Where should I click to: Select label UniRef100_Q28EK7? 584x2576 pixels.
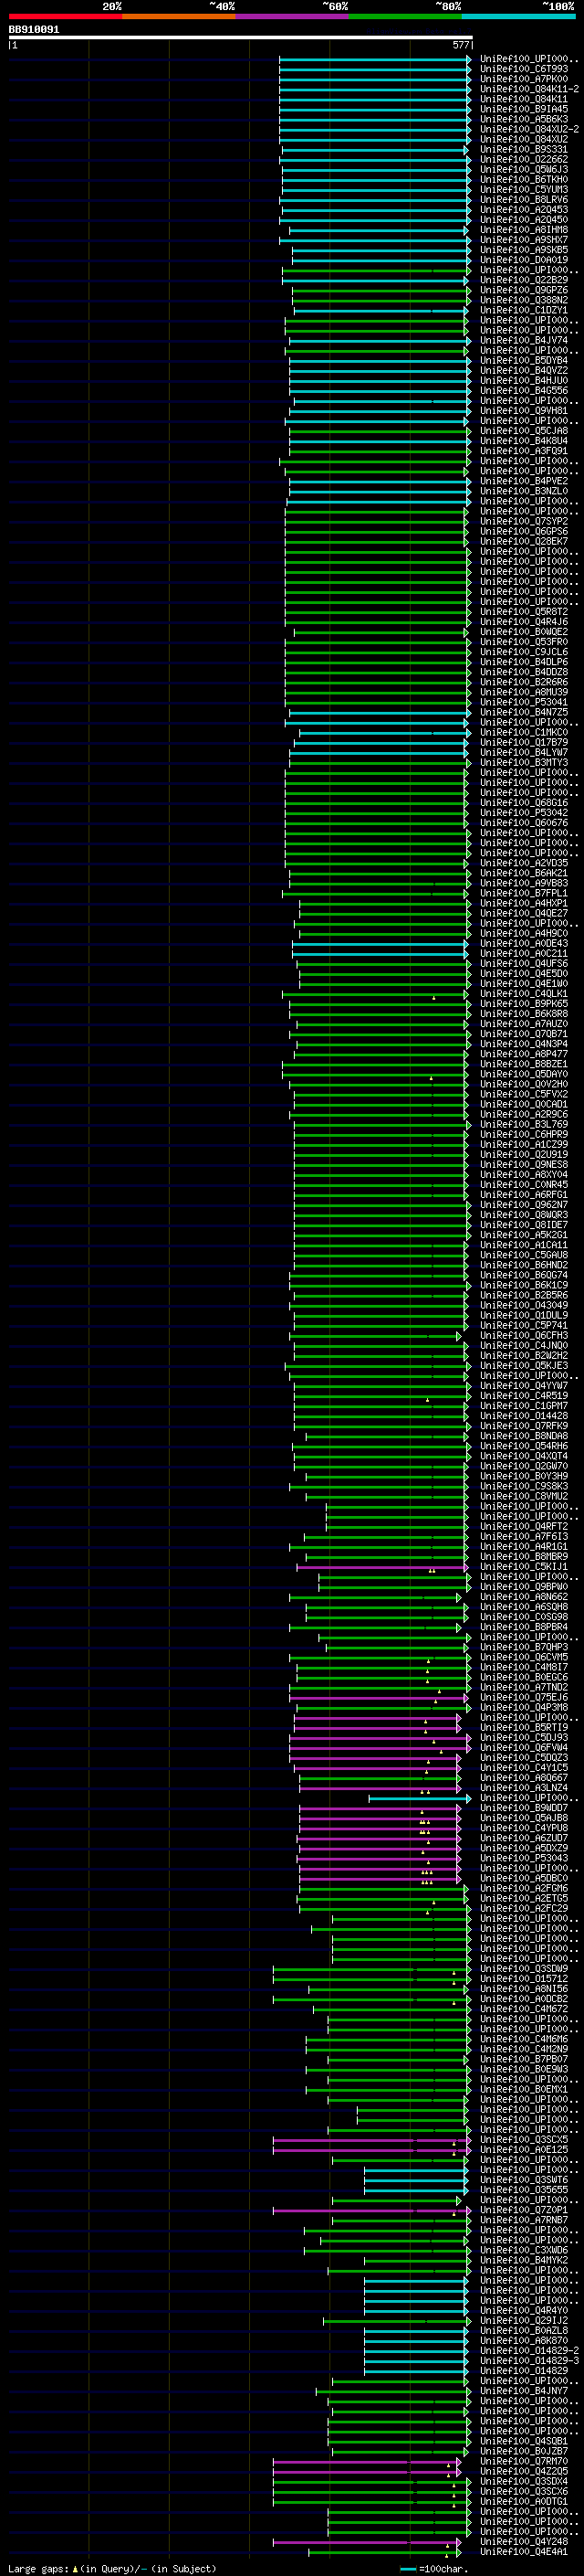click(524, 541)
